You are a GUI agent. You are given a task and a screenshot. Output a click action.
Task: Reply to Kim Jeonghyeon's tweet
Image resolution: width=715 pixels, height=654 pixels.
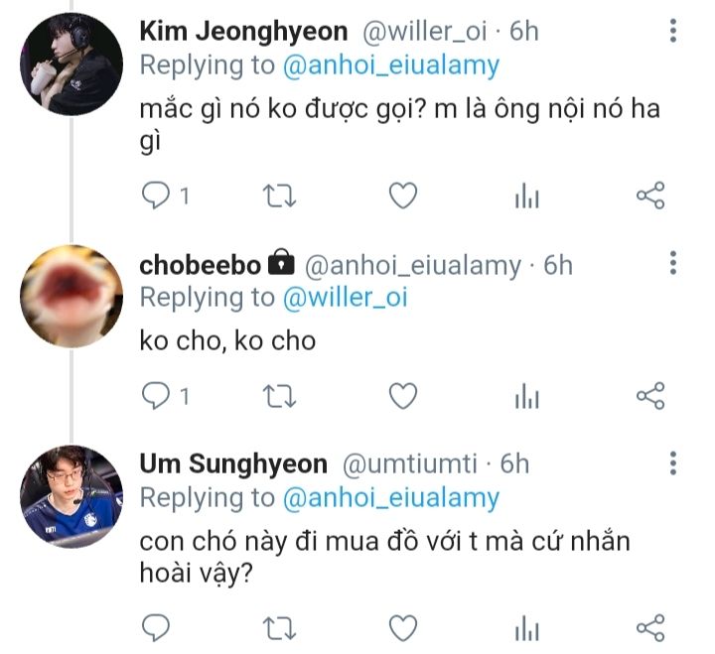(x=156, y=196)
